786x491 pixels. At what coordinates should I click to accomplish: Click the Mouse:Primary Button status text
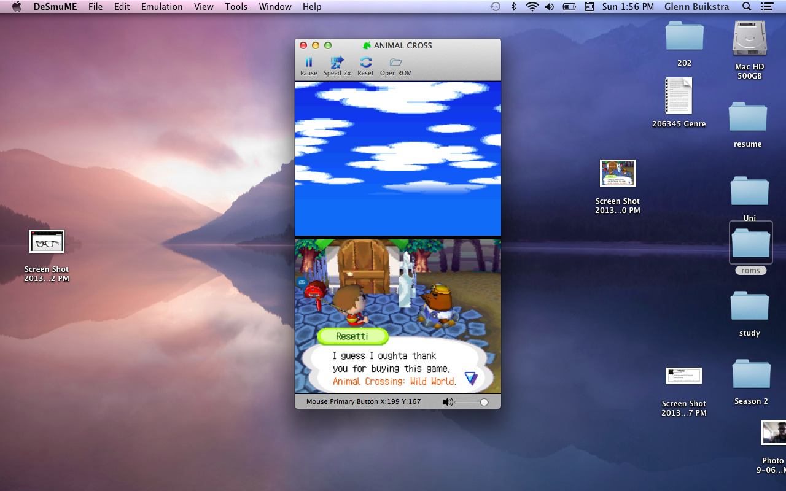coord(364,402)
